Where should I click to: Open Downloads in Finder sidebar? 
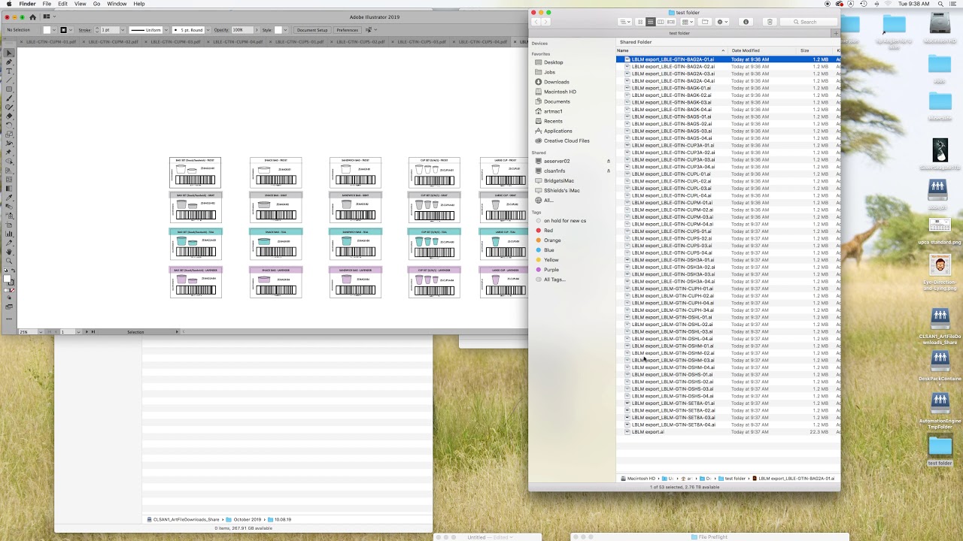point(557,82)
